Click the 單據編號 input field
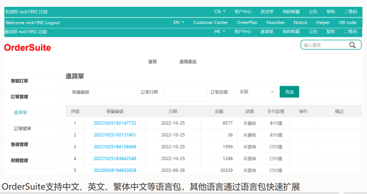 tap(117, 92)
